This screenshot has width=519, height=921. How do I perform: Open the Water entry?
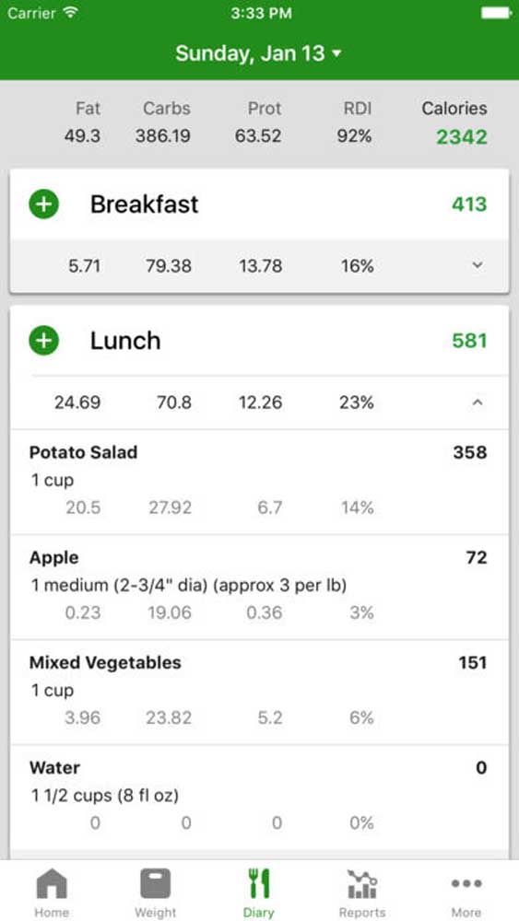coord(259,798)
